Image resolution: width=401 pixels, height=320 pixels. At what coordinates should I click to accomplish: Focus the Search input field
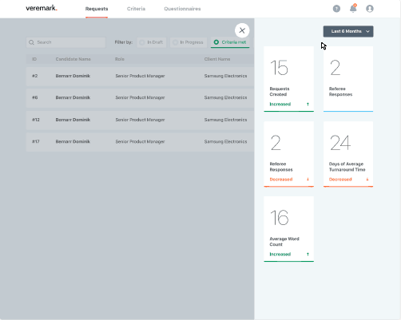pyautogui.click(x=66, y=42)
